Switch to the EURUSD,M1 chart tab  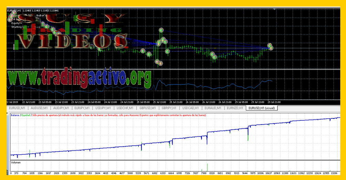tap(17, 108)
